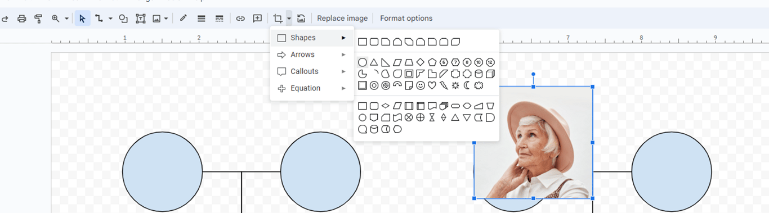Choose the Select arrow cursor tool

pyautogui.click(x=82, y=19)
